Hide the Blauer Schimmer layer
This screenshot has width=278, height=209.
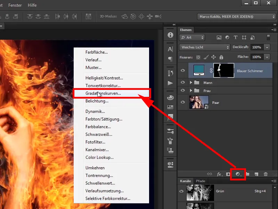click(x=183, y=70)
